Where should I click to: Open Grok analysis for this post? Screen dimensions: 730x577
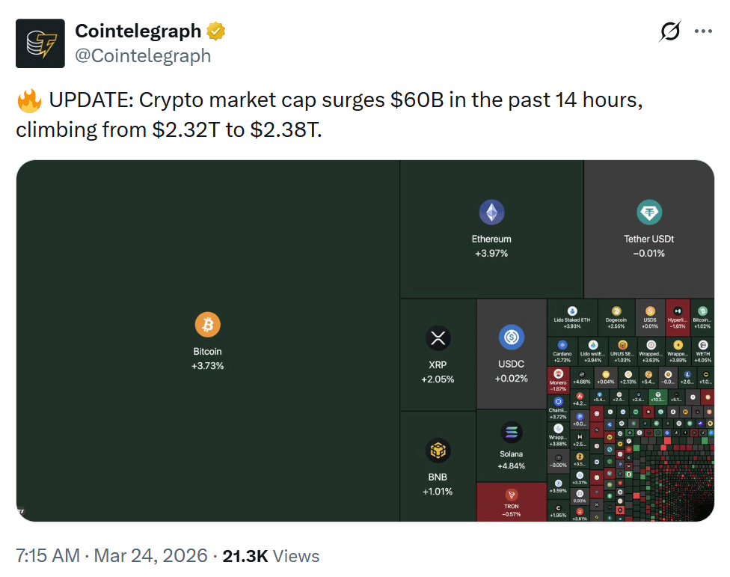pyautogui.click(x=669, y=31)
